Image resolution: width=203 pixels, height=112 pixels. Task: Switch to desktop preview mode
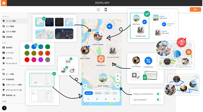98,10
